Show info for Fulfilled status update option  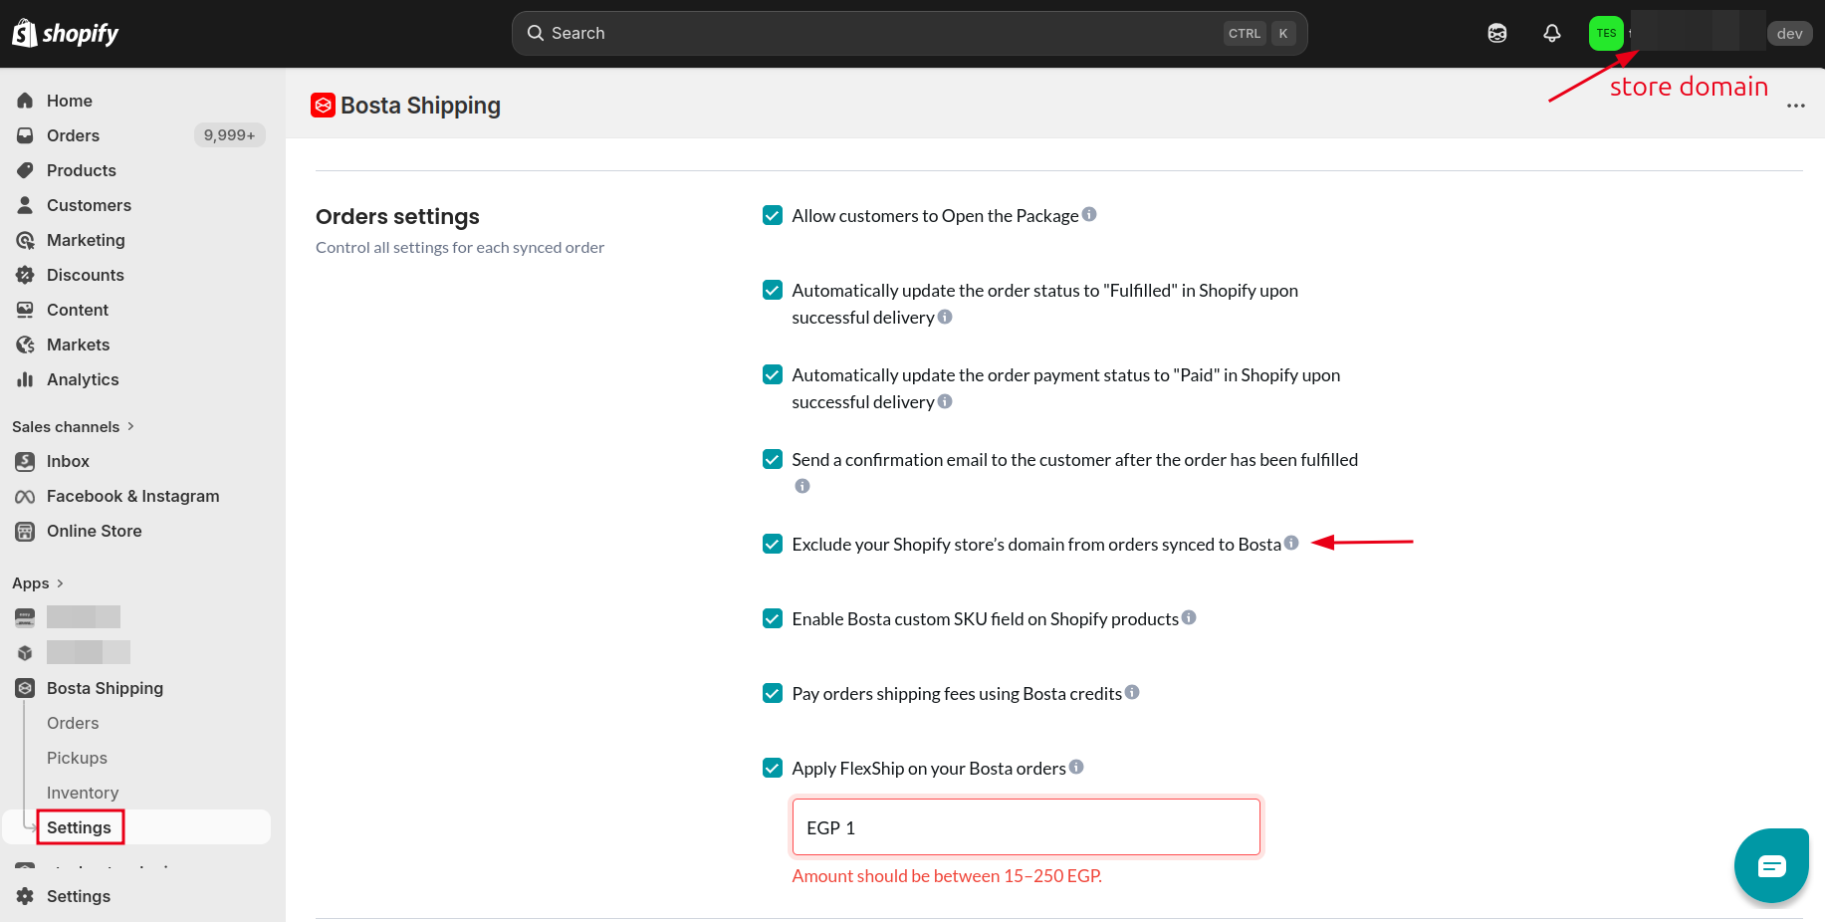pyautogui.click(x=945, y=317)
